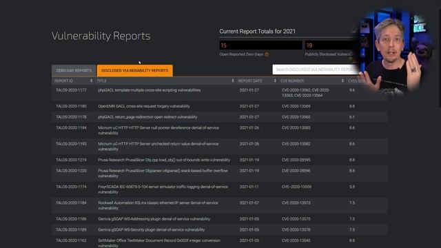Click the Genivia gSOAP WS-Addressing title

(154, 219)
